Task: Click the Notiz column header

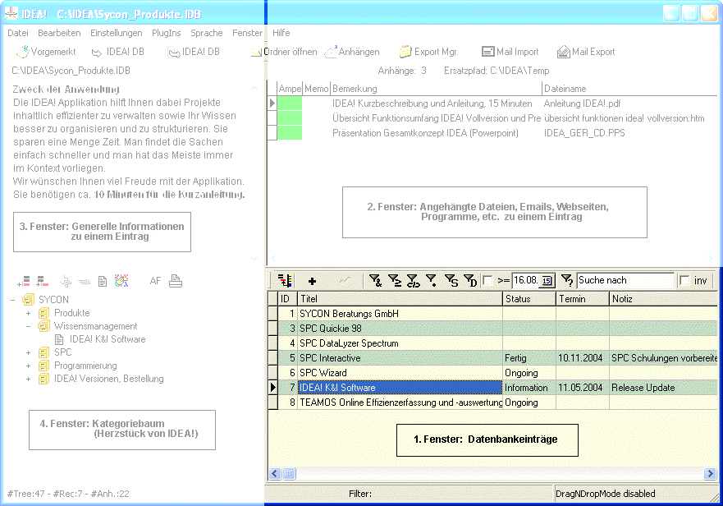Action: point(664,299)
